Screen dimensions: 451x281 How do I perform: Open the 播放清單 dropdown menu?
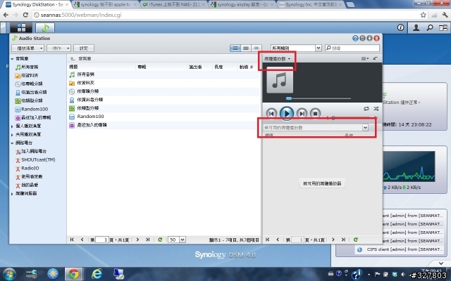click(x=28, y=48)
